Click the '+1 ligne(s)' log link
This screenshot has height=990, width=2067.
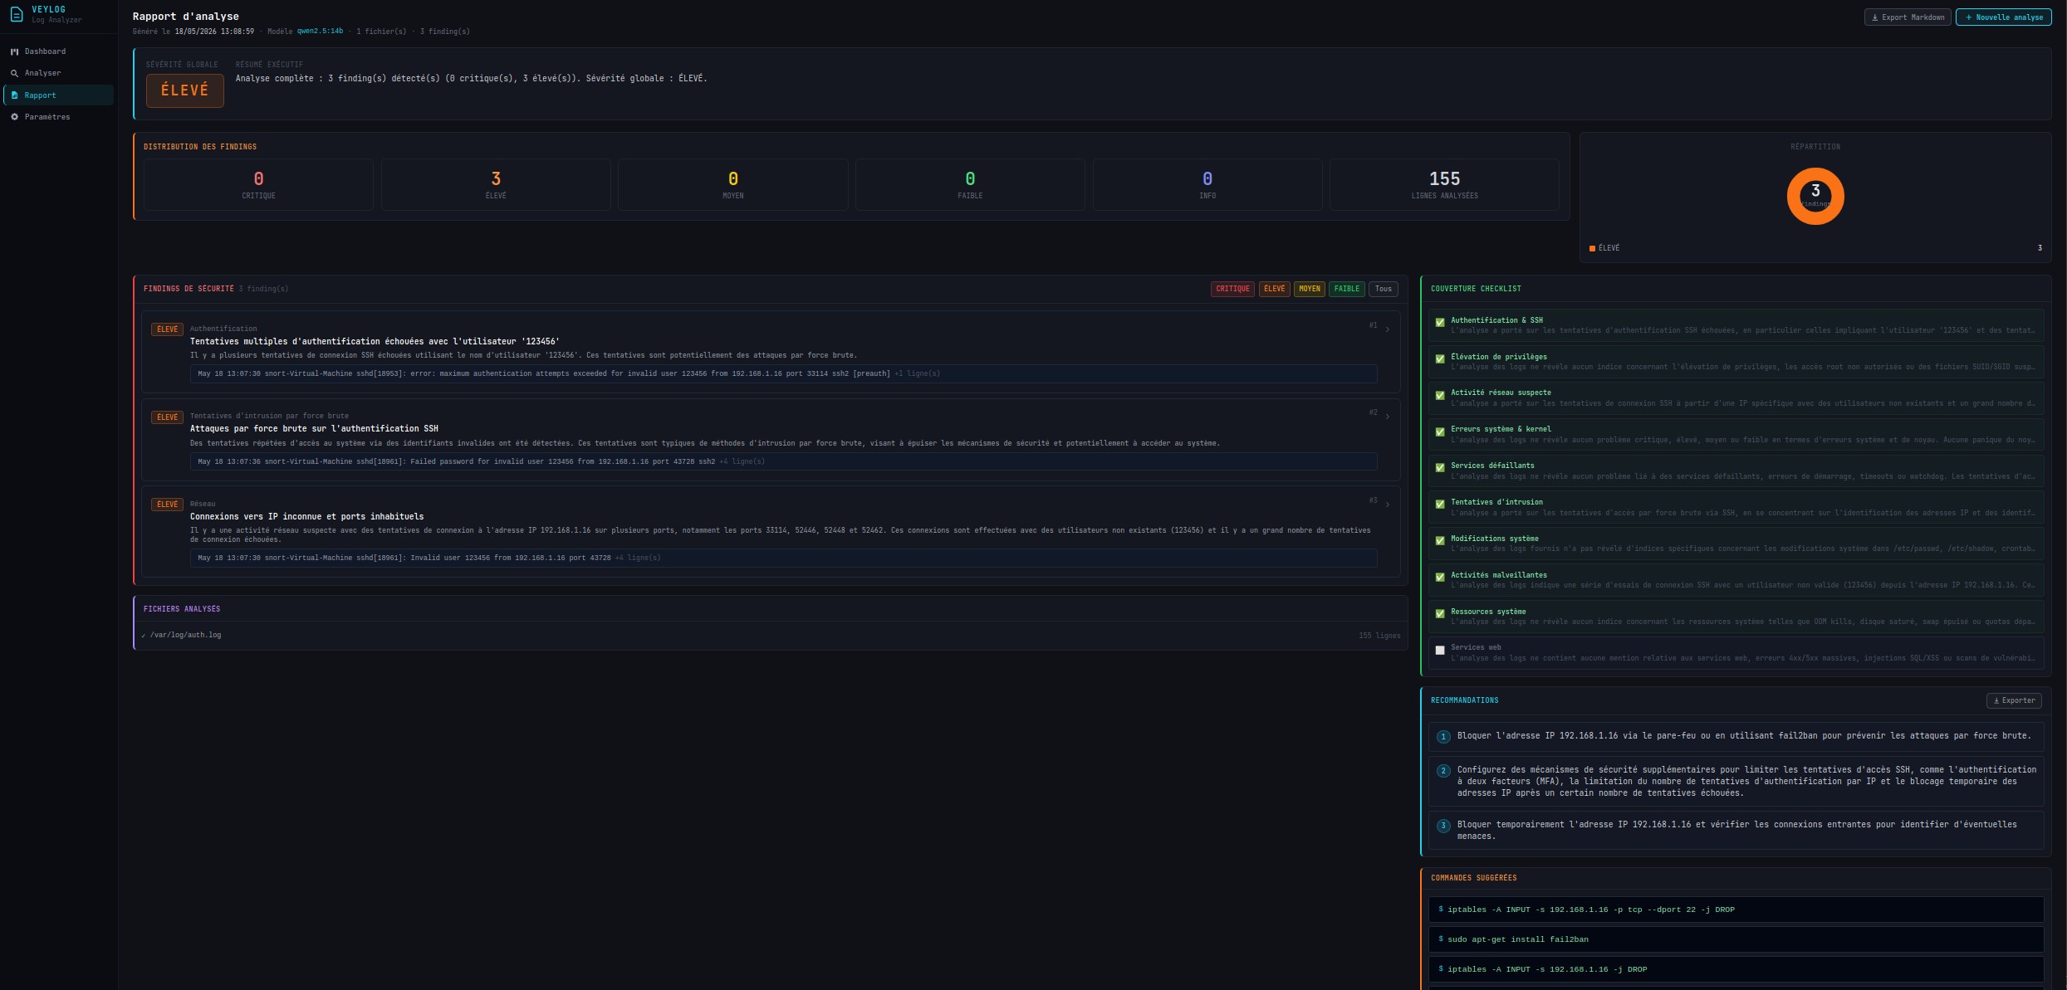917,373
